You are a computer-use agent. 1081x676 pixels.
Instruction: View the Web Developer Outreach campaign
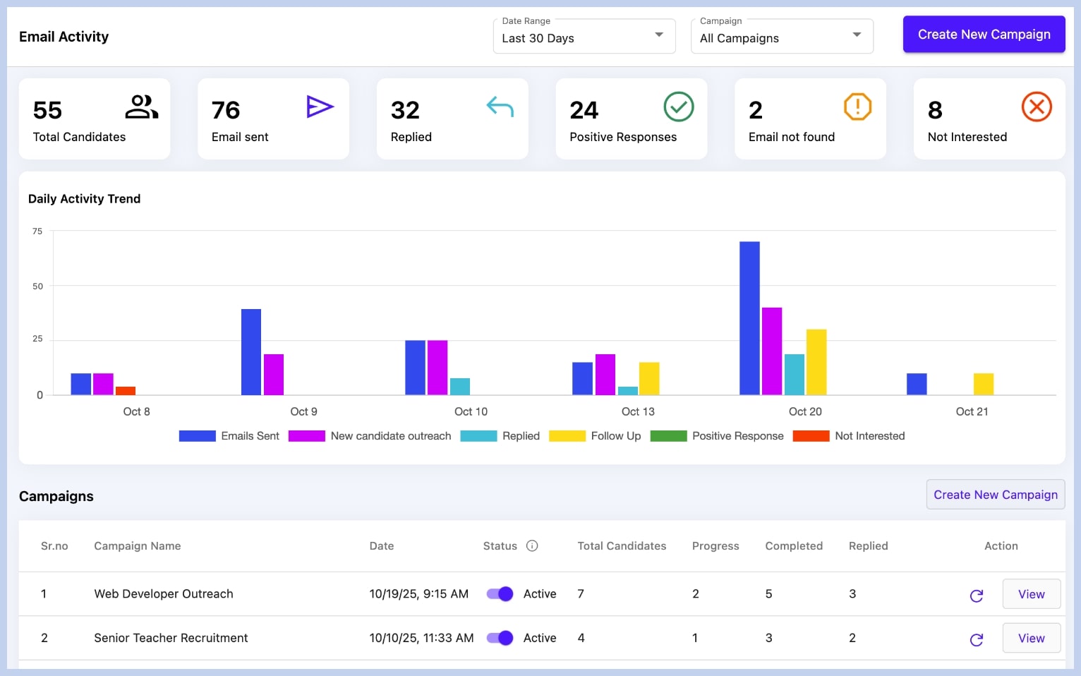(1031, 593)
